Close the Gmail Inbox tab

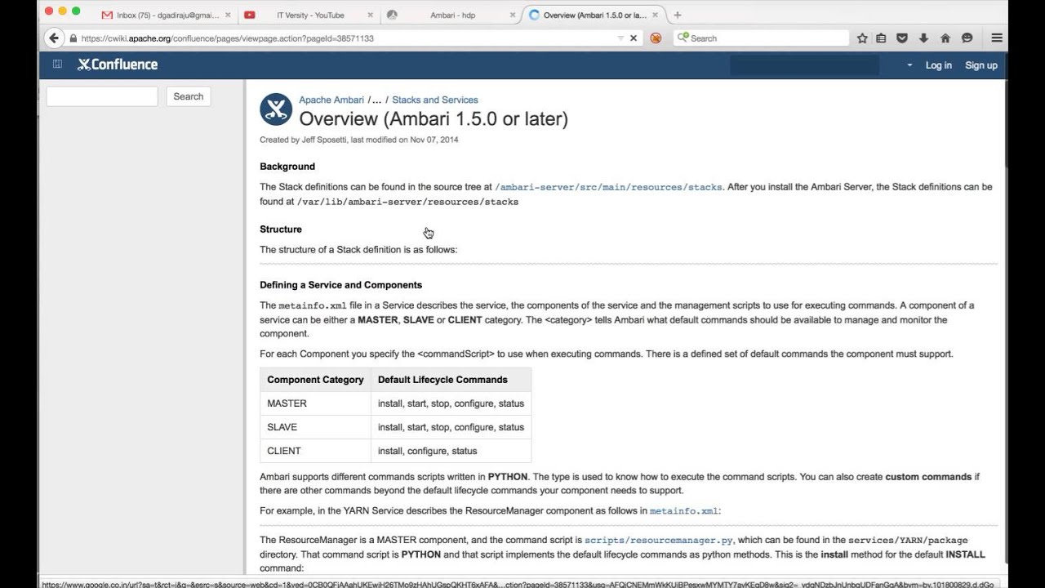[x=228, y=15]
